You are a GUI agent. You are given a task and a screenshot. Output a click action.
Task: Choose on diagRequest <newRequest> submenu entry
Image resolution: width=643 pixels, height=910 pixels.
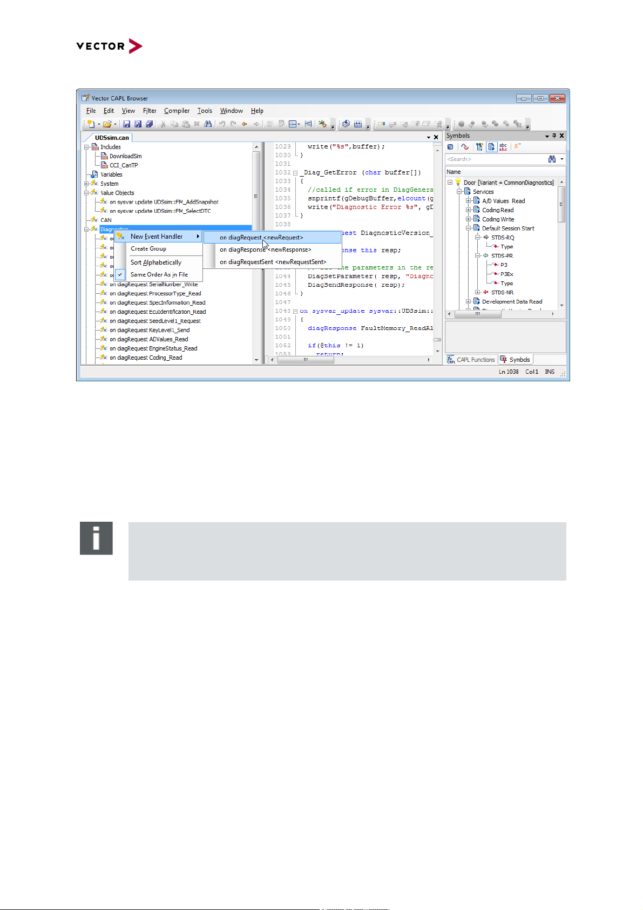(x=272, y=238)
